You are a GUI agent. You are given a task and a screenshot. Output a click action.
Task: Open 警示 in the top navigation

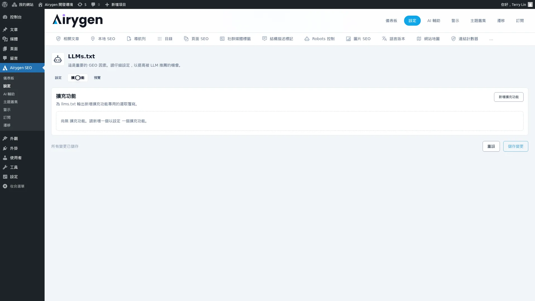[x=455, y=21]
